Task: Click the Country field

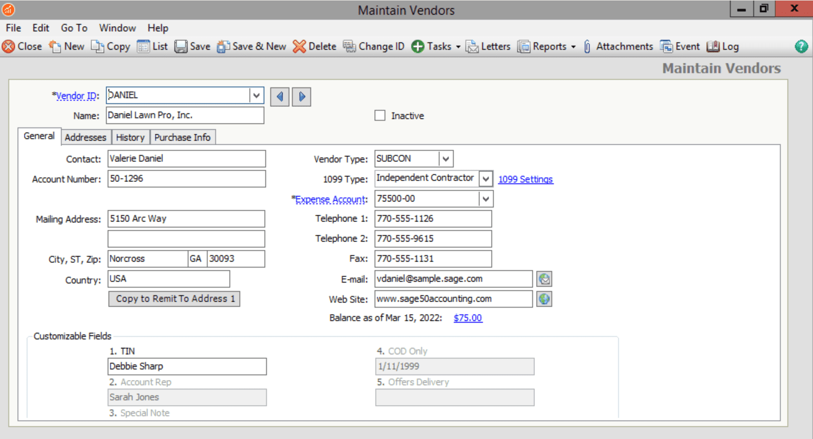Action: (168, 279)
